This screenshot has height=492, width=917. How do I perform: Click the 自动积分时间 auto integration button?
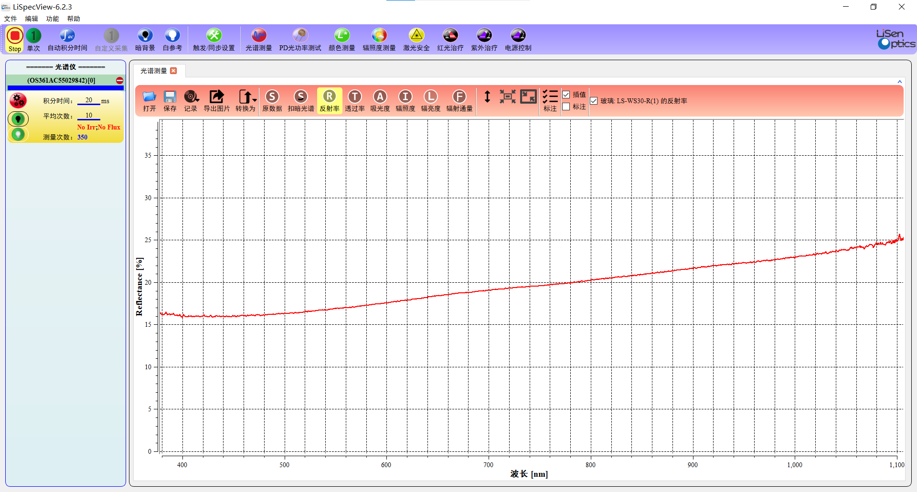point(67,36)
